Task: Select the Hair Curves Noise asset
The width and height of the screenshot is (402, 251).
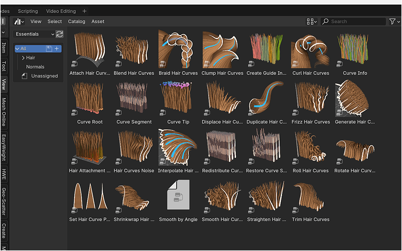Action: click(x=134, y=151)
